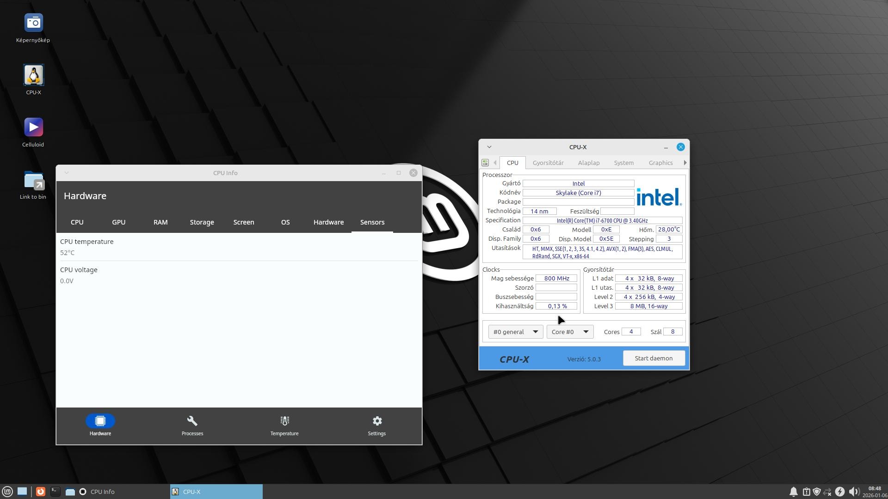Select the Hardware chip icon in bottom bar

coord(100,421)
